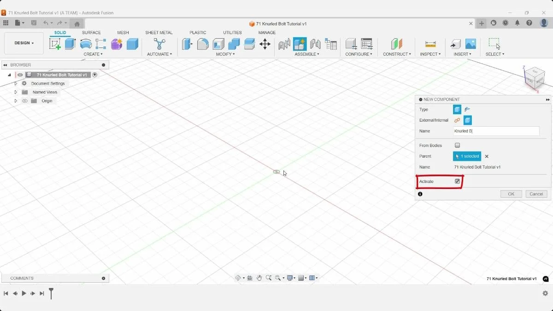Activate the root component radio button
This screenshot has height=311, width=553.
95,75
